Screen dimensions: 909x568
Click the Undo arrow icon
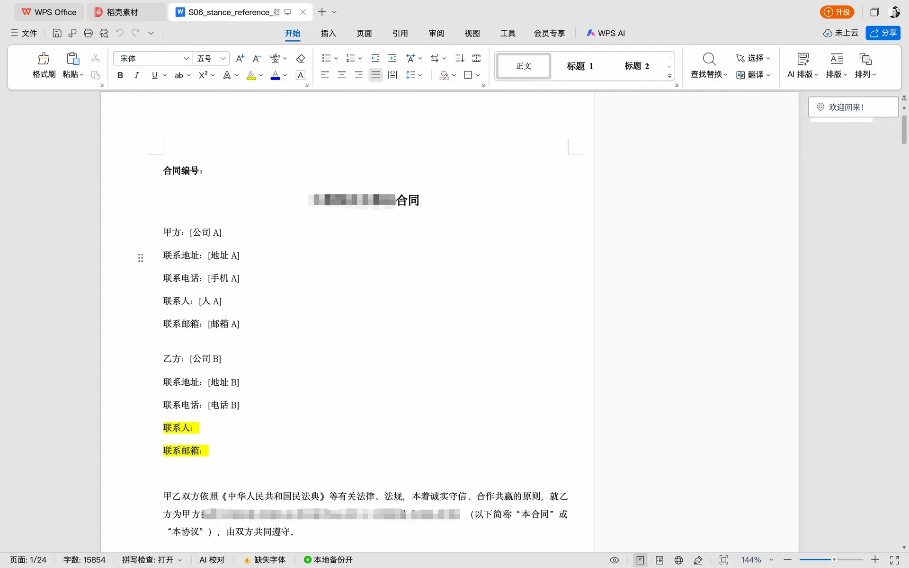tap(120, 33)
